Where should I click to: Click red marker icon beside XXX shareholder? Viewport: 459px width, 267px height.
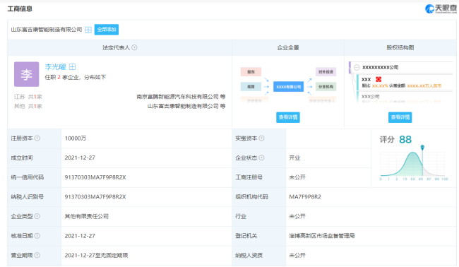[378, 79]
